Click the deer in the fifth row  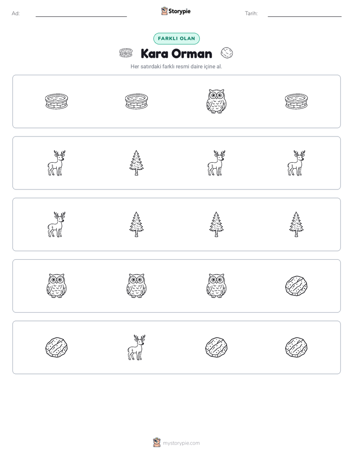(x=136, y=347)
